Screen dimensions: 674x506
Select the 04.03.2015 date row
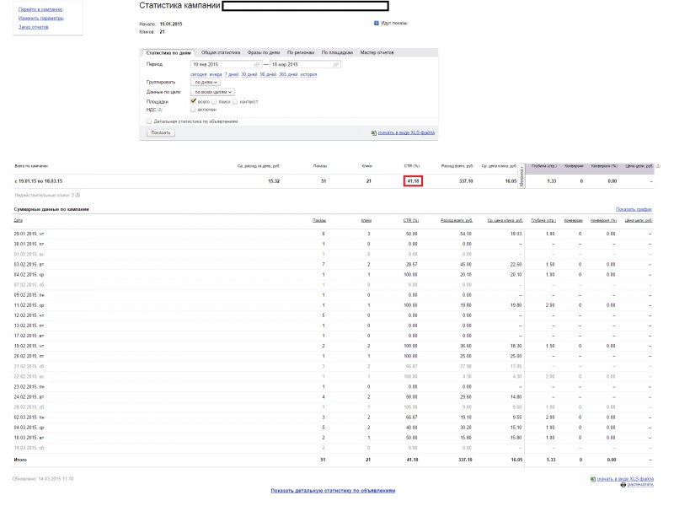(333, 428)
